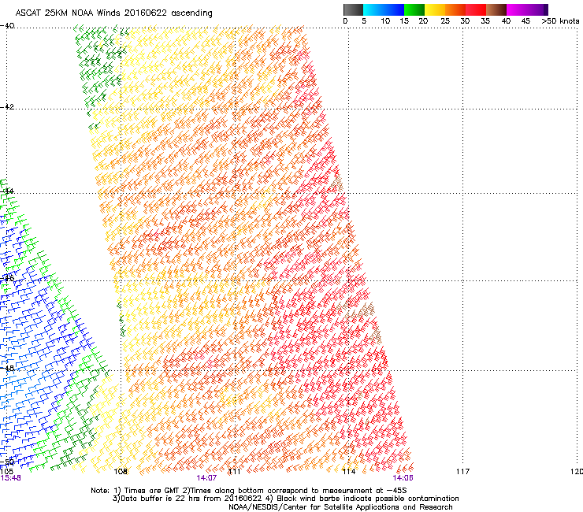Viewport: 583px width, 512px height.
Task: Click the purple '14:06' swath time
Action: pos(403,478)
